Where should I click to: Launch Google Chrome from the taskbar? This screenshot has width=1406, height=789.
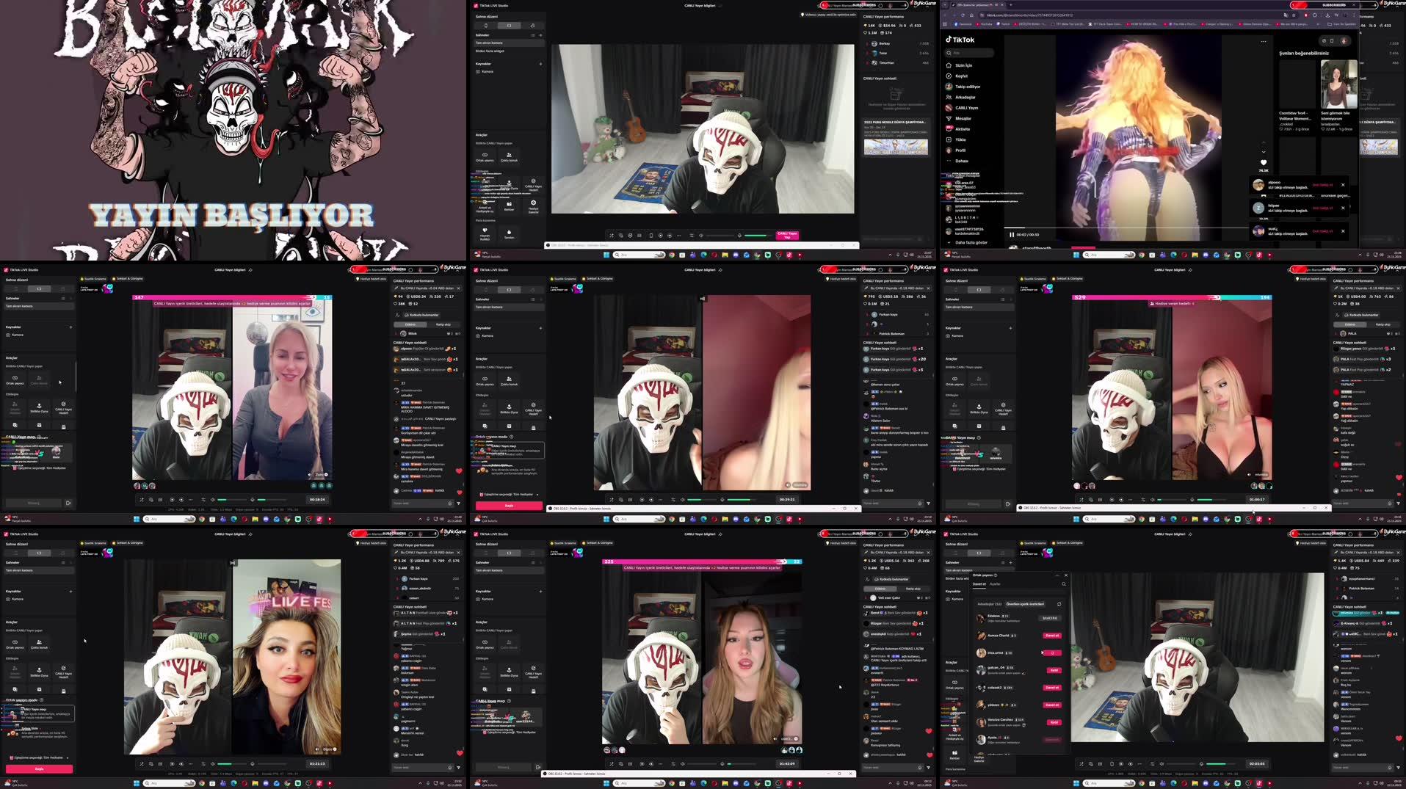[x=671, y=255]
